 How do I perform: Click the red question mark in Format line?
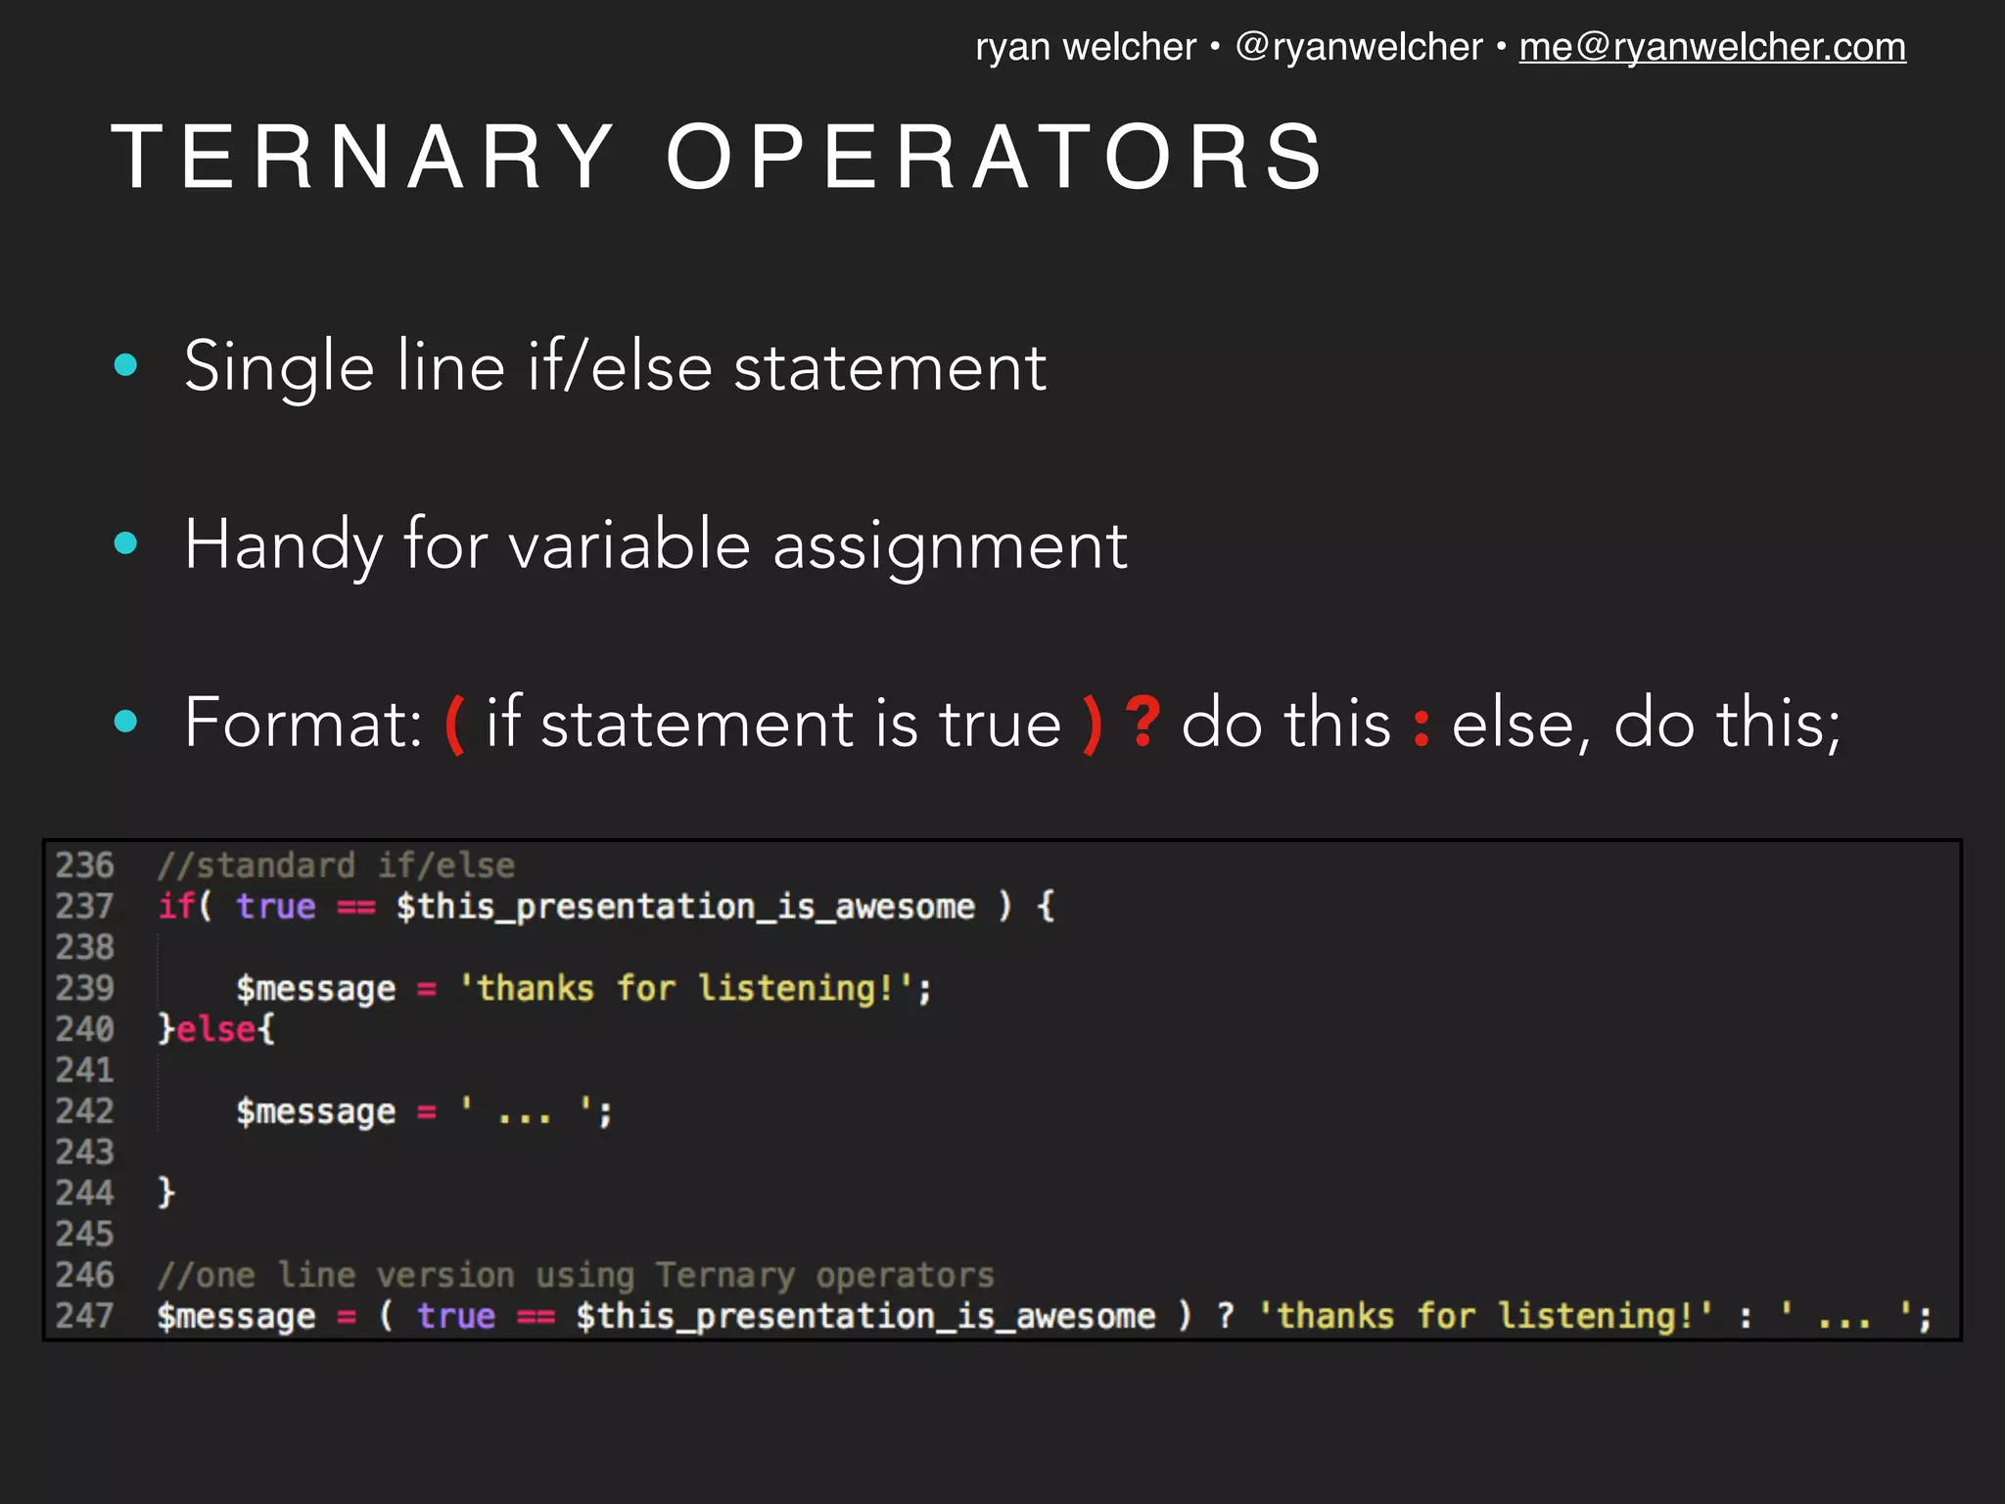[x=1142, y=722]
